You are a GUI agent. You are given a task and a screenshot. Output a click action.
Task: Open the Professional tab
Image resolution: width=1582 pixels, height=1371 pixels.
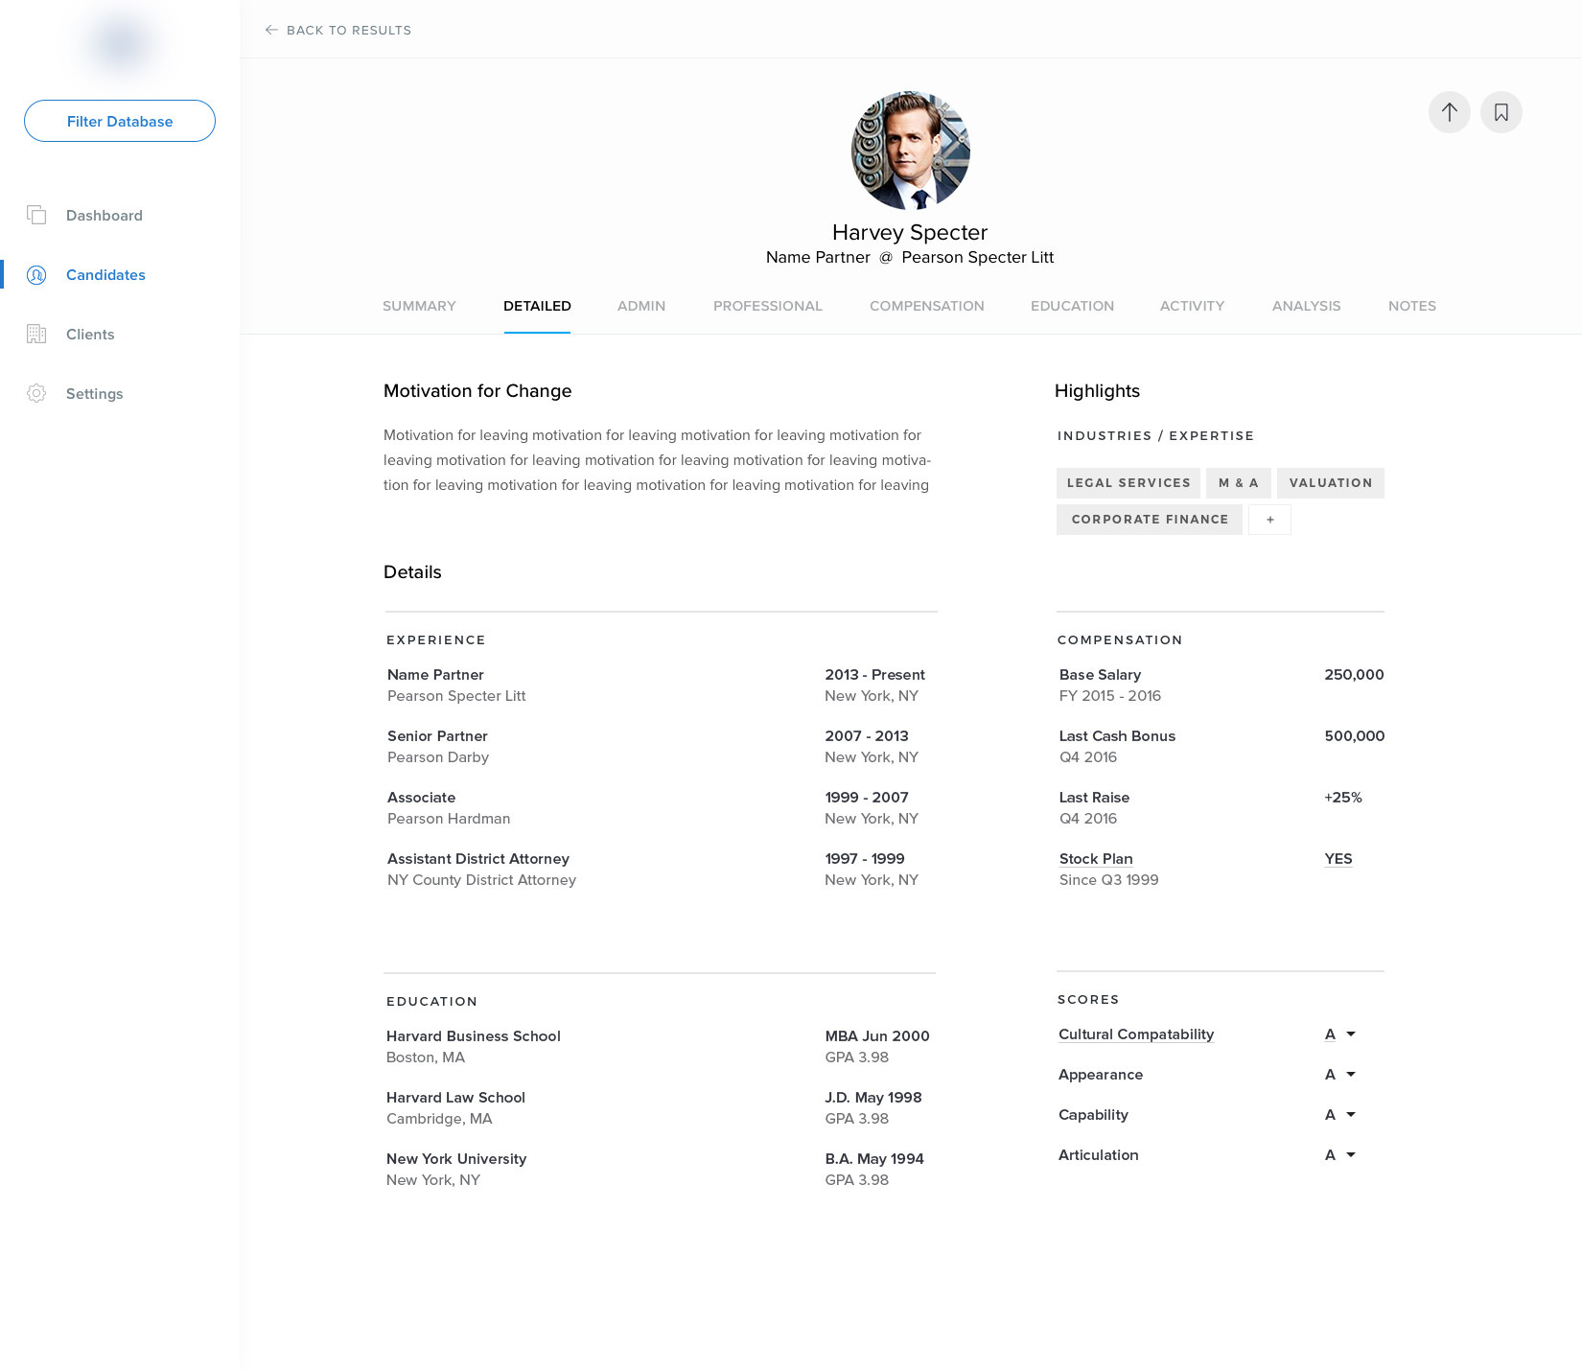[768, 306]
